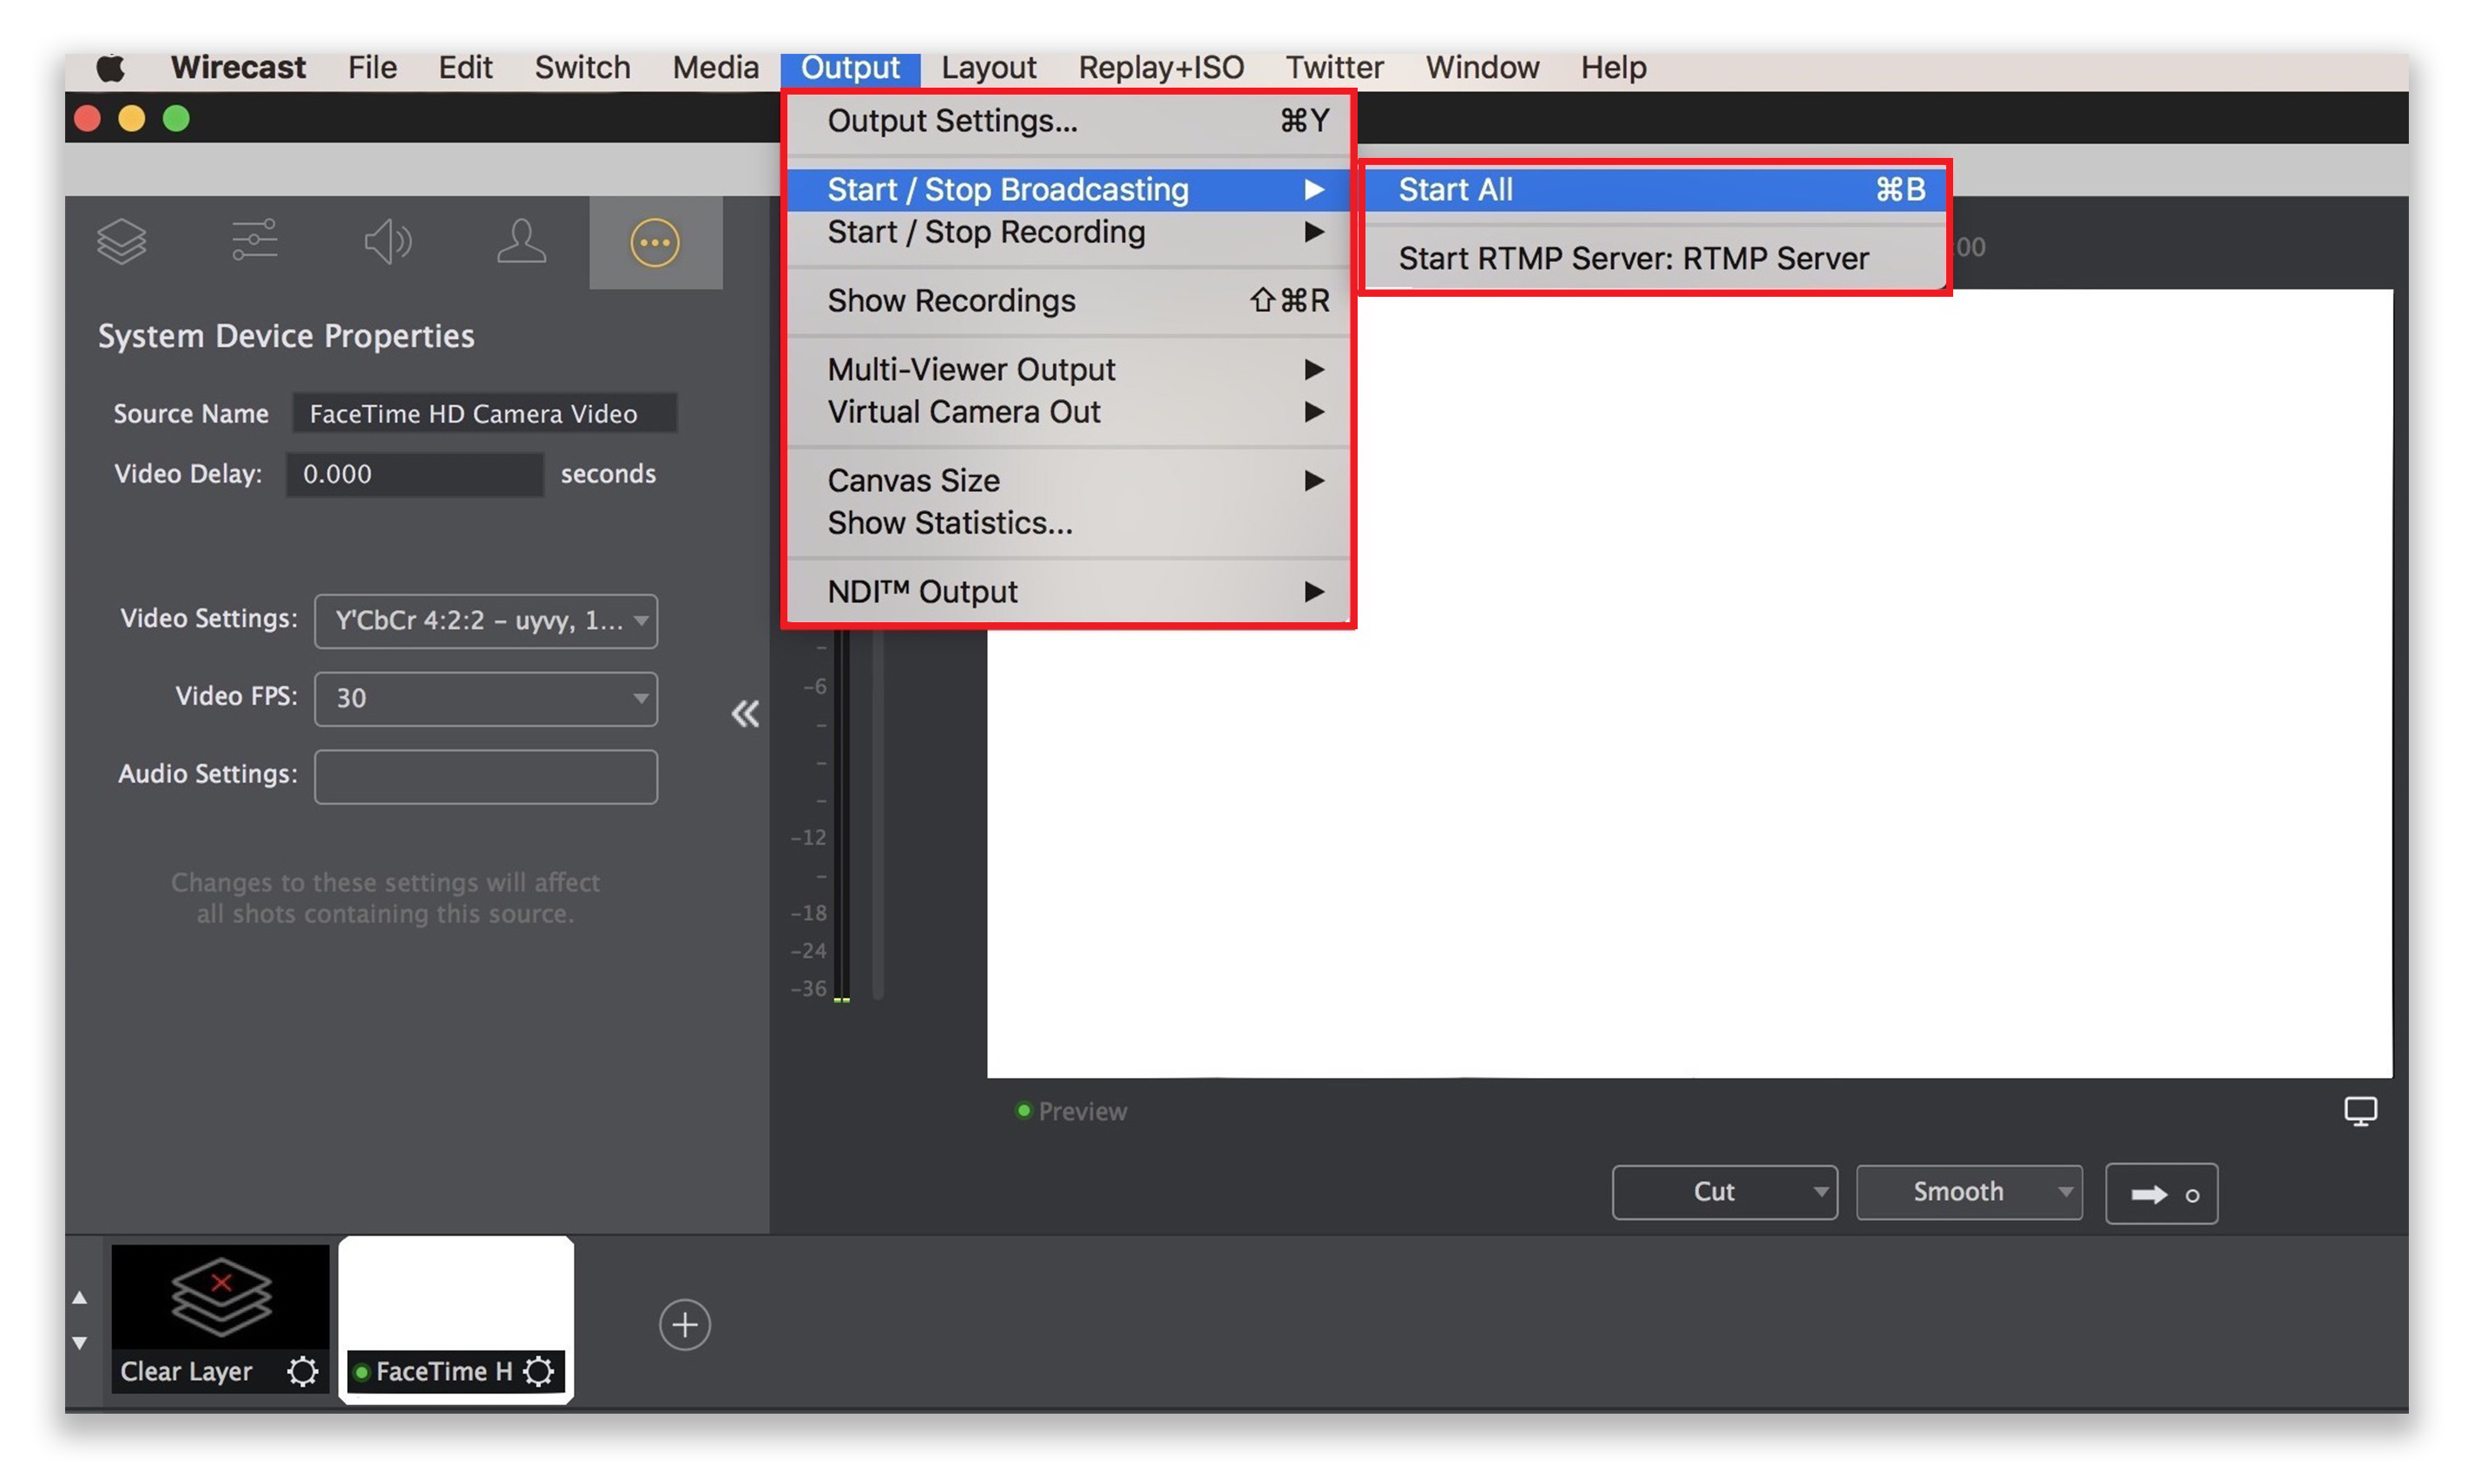Open the Layers properties tab icon

click(x=122, y=241)
